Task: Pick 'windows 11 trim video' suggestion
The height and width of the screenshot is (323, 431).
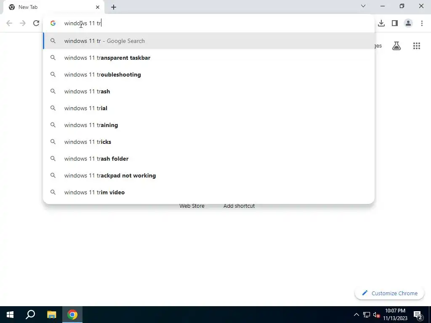Action: pyautogui.click(x=209, y=192)
